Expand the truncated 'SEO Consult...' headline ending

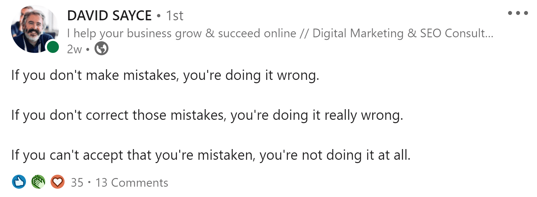coord(457,33)
